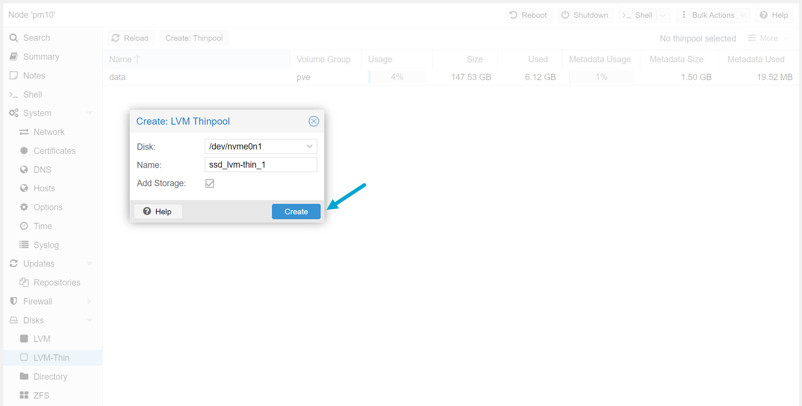Screen dimensions: 802x406
Task: Uncheck the Add Storage checkbox
Action: coord(210,184)
